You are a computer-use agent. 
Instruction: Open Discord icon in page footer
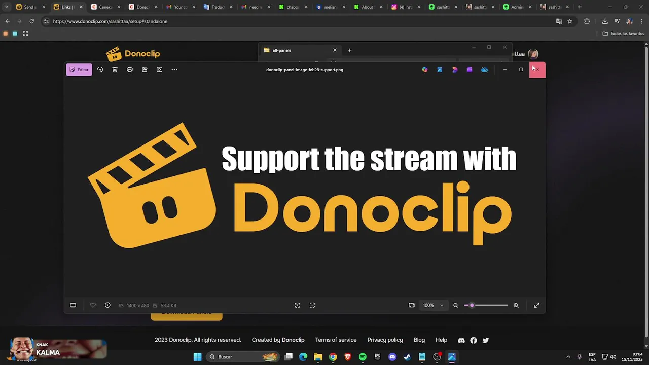point(461,340)
